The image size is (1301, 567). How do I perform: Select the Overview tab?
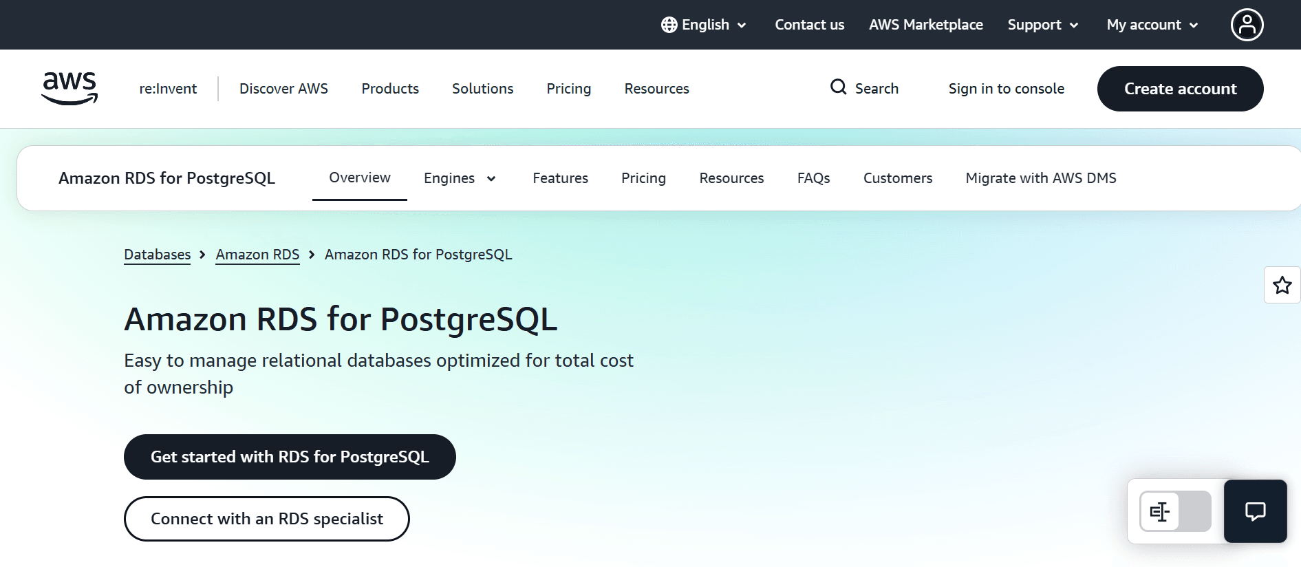pyautogui.click(x=360, y=178)
